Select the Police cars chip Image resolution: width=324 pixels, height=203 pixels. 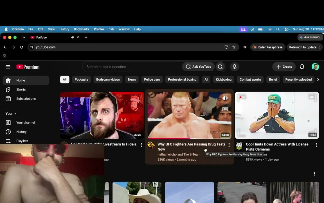coord(152,80)
